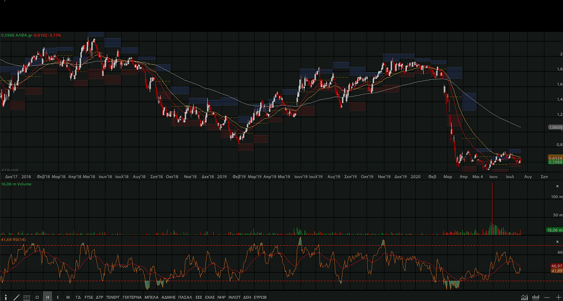Click the bar chart type icon
Screen dimensions: 563x301
(x=536, y=297)
